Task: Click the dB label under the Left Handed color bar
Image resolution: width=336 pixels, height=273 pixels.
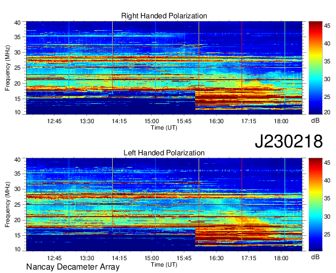Action: [x=315, y=257]
